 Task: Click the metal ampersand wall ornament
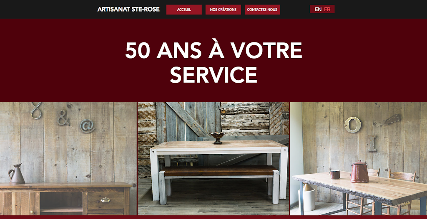63,118
